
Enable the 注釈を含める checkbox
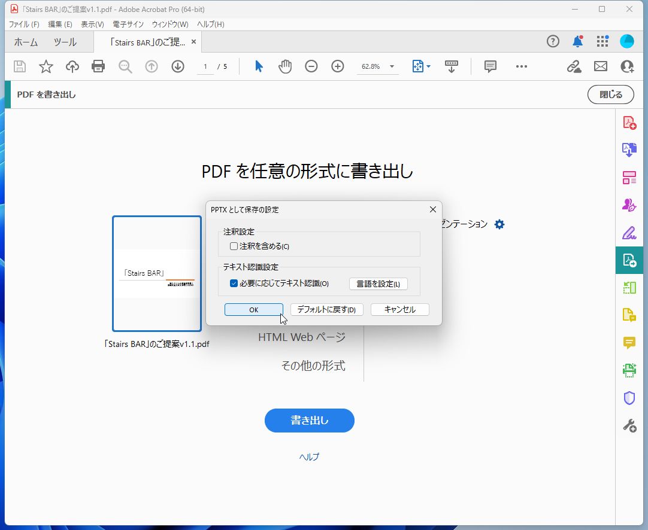pyautogui.click(x=233, y=245)
